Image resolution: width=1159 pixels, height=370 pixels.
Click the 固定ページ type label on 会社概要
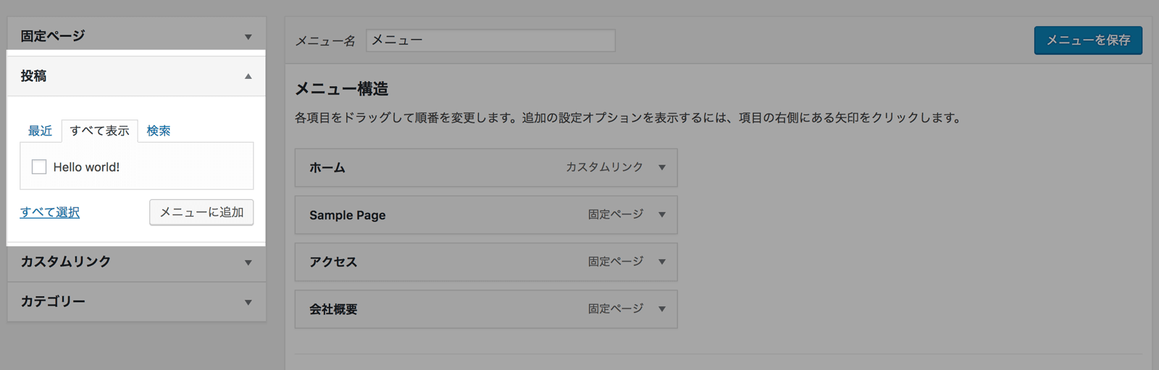(616, 308)
